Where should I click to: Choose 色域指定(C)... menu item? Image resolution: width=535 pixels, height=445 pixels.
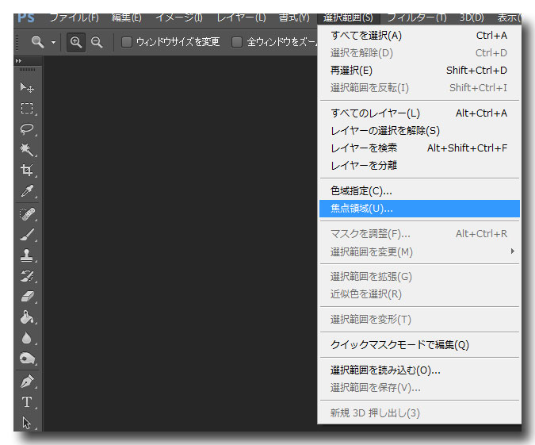pos(419,191)
